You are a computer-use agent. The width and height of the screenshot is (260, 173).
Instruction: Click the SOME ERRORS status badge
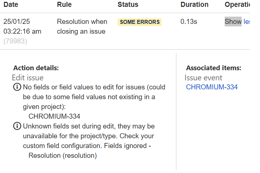tap(140, 22)
